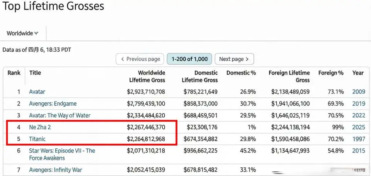Open the Avengers: Endgame link
Viewport: 371px width, 176px height.
(53, 103)
